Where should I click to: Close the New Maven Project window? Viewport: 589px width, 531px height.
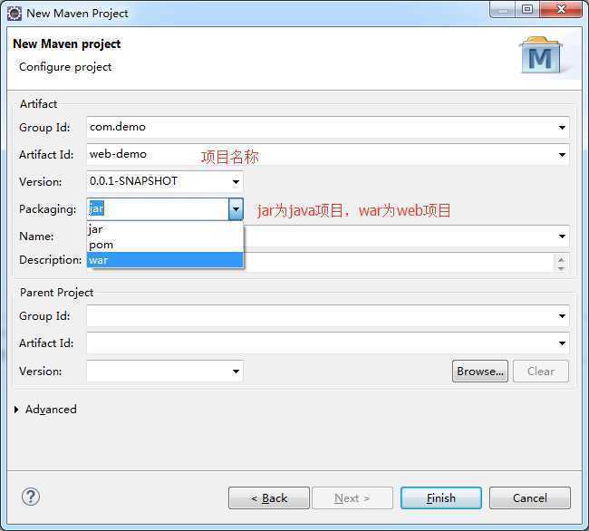pos(561,9)
